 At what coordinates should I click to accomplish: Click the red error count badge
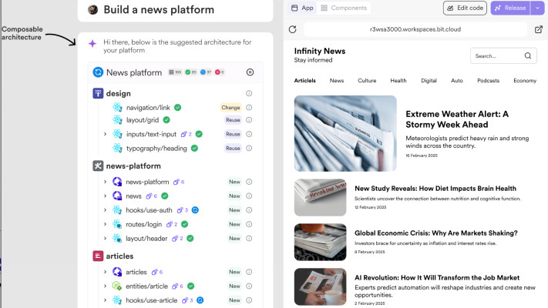coord(220,72)
